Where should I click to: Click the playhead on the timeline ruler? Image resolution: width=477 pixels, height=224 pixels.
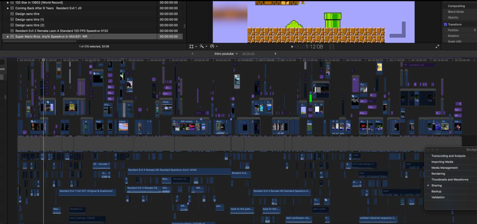tap(43, 60)
